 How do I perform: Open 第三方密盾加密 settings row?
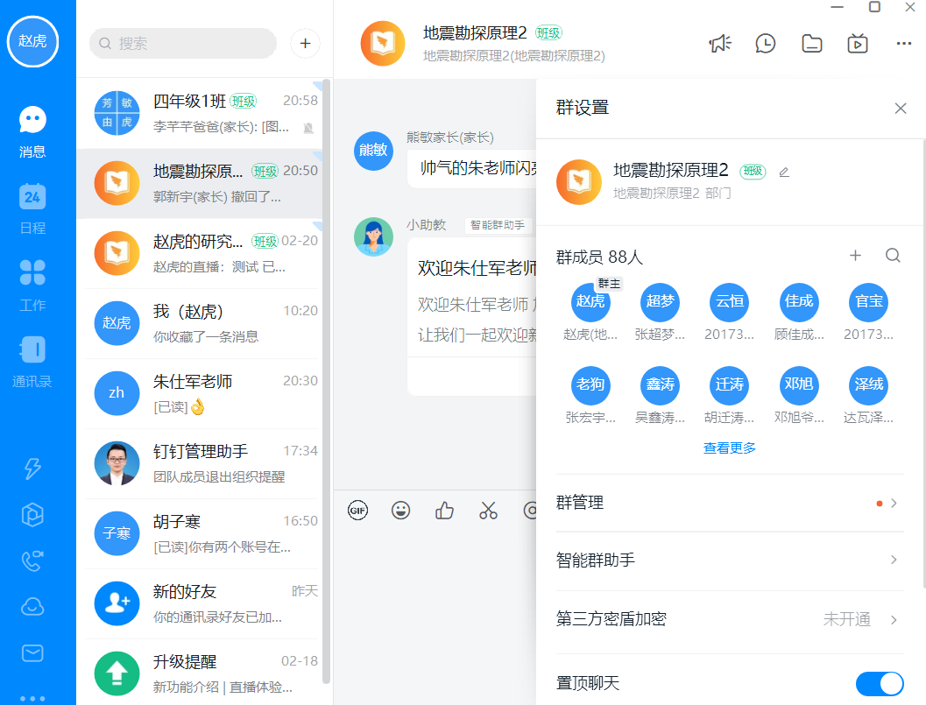[x=729, y=619]
